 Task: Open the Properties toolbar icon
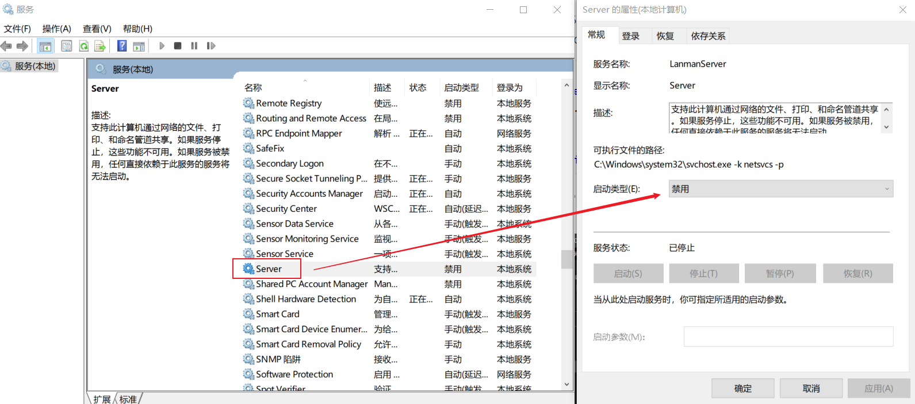(x=67, y=46)
